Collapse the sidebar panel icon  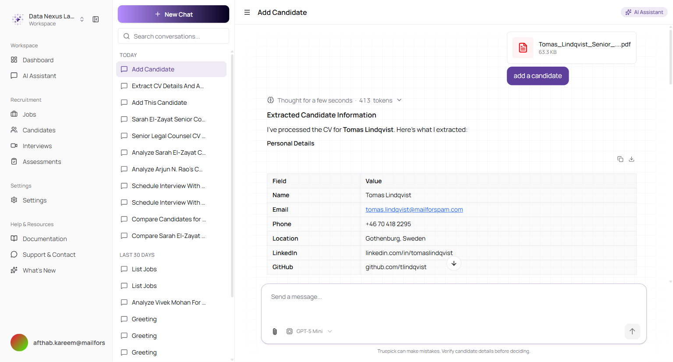click(x=96, y=19)
